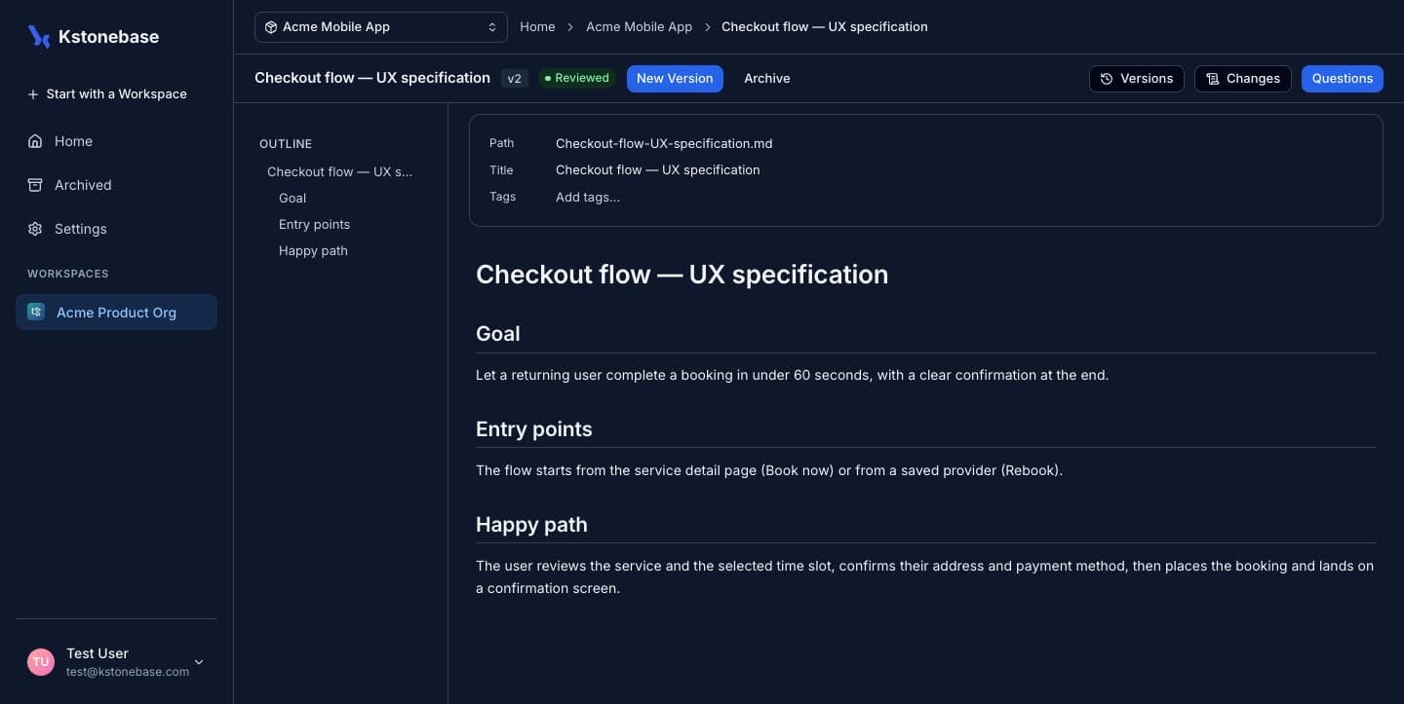Jump to Happy path in the outline
1404x704 pixels.
(313, 250)
